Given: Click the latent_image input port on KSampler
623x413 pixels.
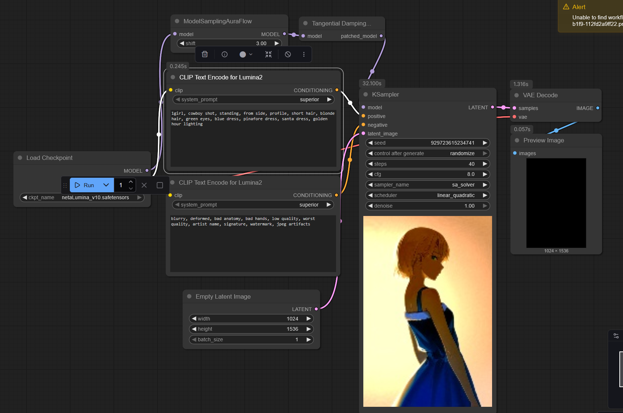Looking at the screenshot, I should (363, 133).
